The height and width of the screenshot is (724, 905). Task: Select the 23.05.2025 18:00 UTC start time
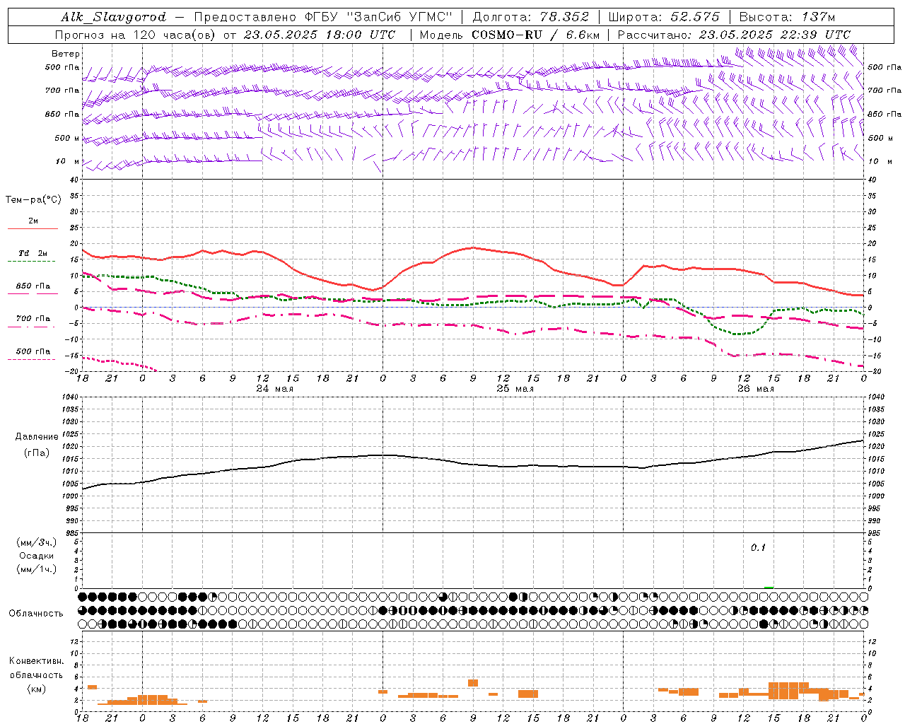[x=320, y=35]
